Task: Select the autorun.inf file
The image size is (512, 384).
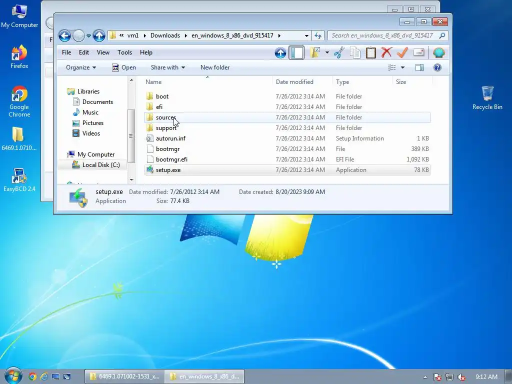Action: coord(287,138)
